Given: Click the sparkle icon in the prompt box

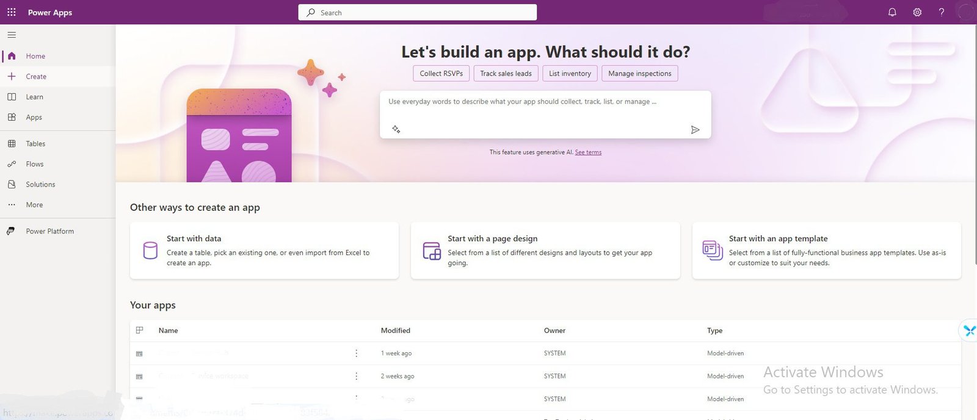Looking at the screenshot, I should 396,129.
